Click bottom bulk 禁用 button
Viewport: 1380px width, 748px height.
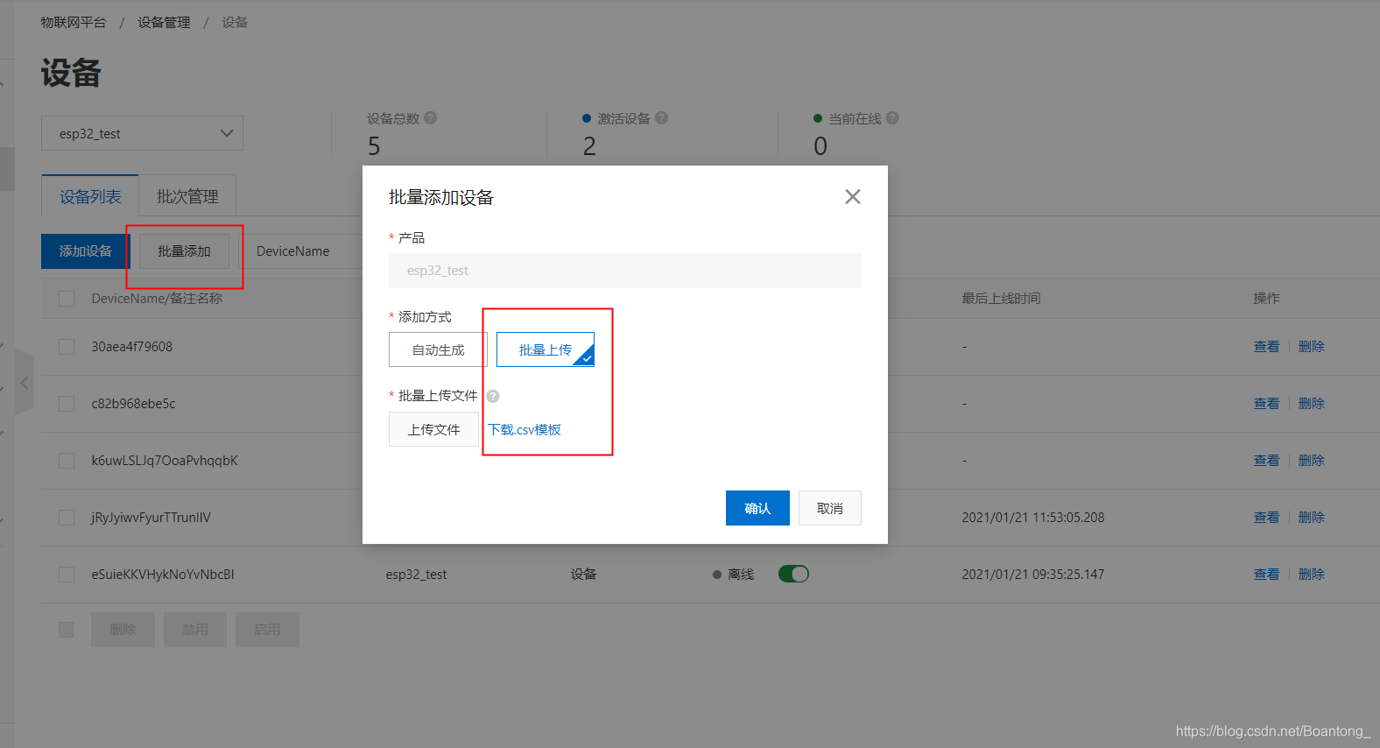tap(195, 630)
